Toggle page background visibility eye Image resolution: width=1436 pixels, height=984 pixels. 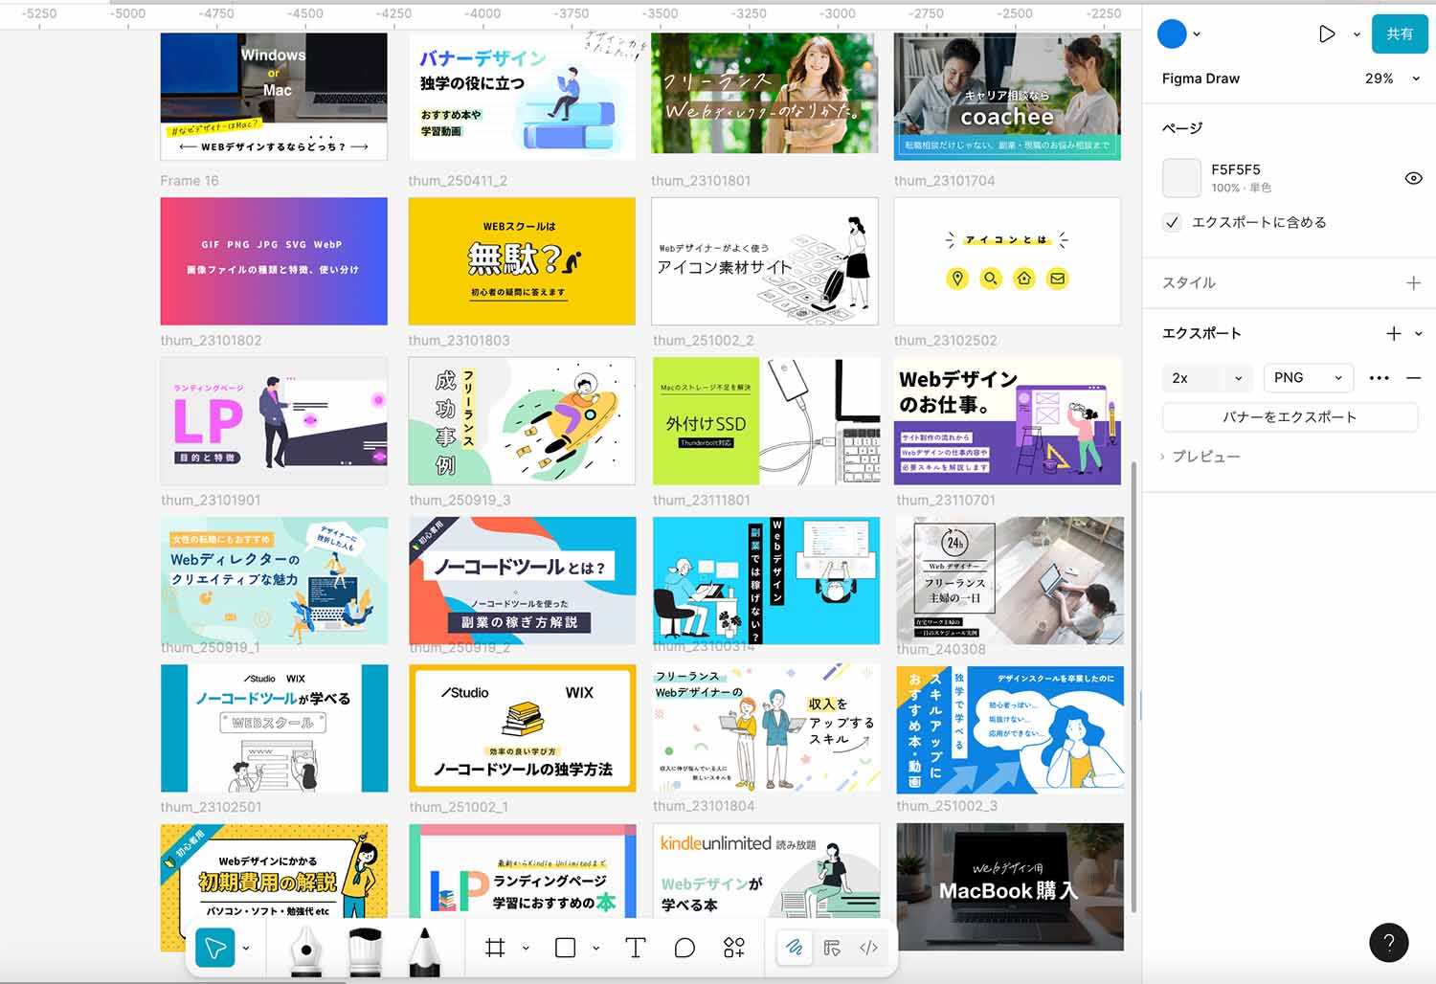[x=1413, y=178]
